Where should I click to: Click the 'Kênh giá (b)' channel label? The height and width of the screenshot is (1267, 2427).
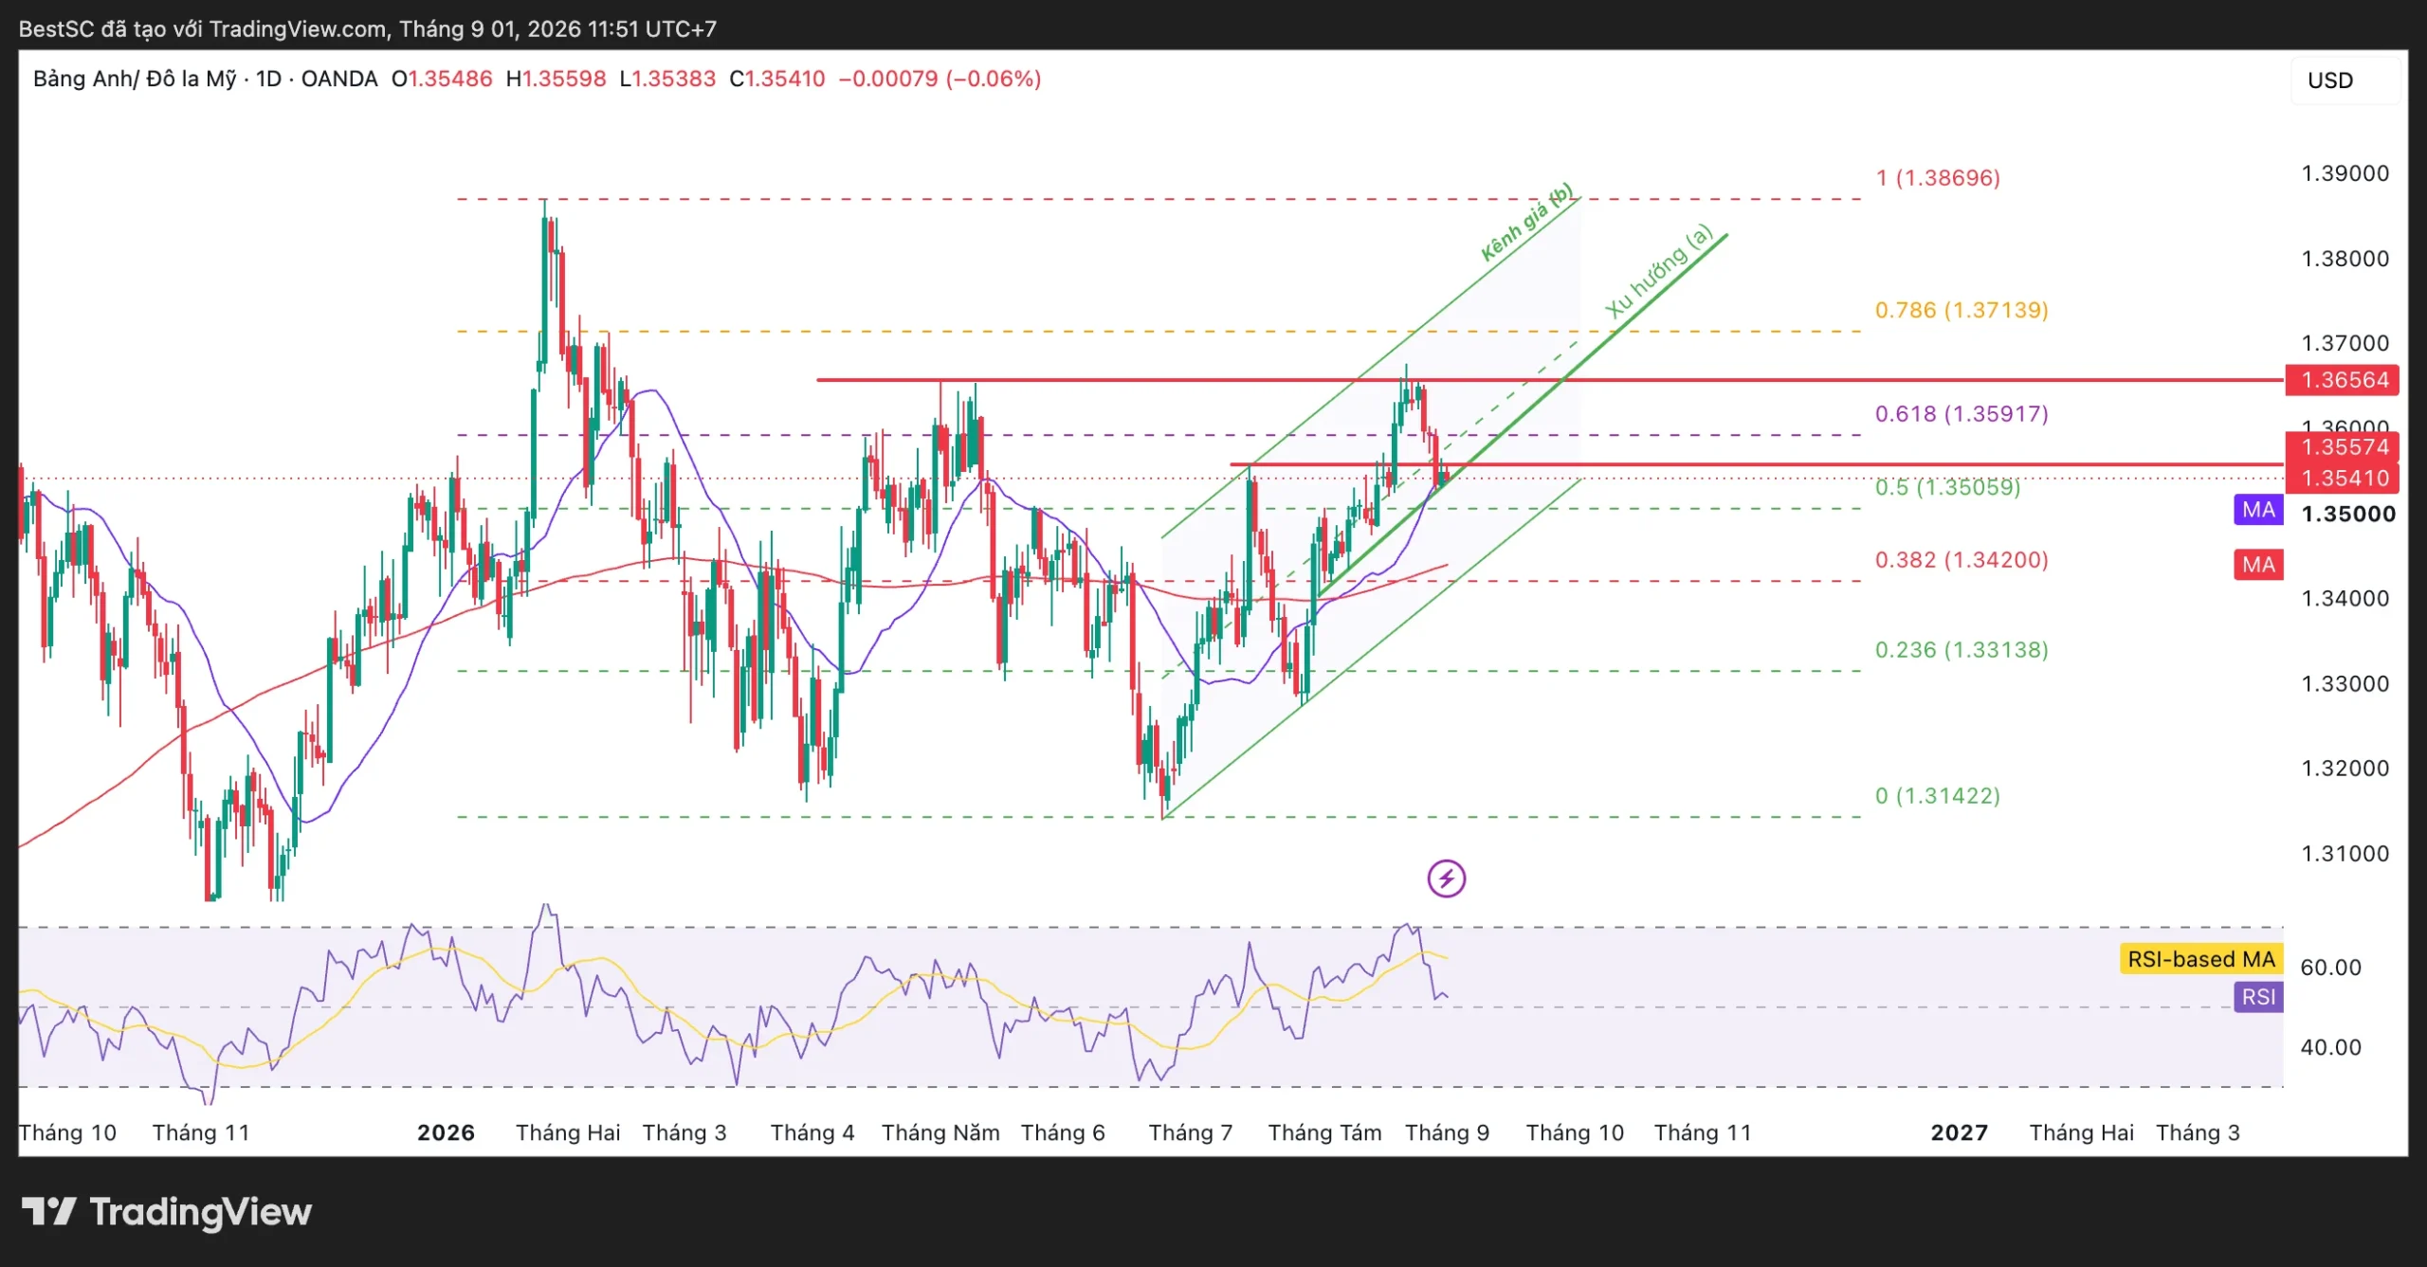(1526, 223)
